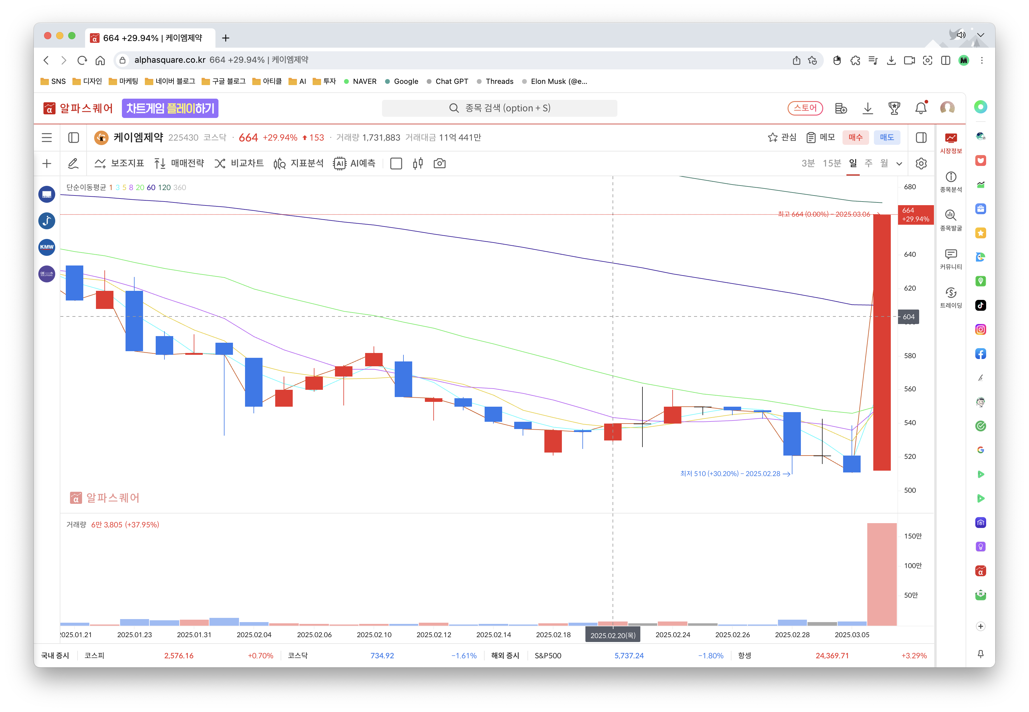Image resolution: width=1029 pixels, height=712 pixels.
Task: Select 주 weekly timeframe
Action: (868, 164)
